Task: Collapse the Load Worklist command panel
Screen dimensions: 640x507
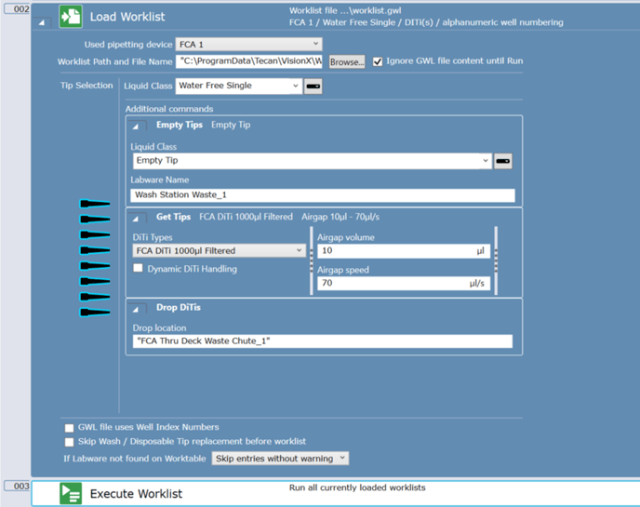Action: 42,23
